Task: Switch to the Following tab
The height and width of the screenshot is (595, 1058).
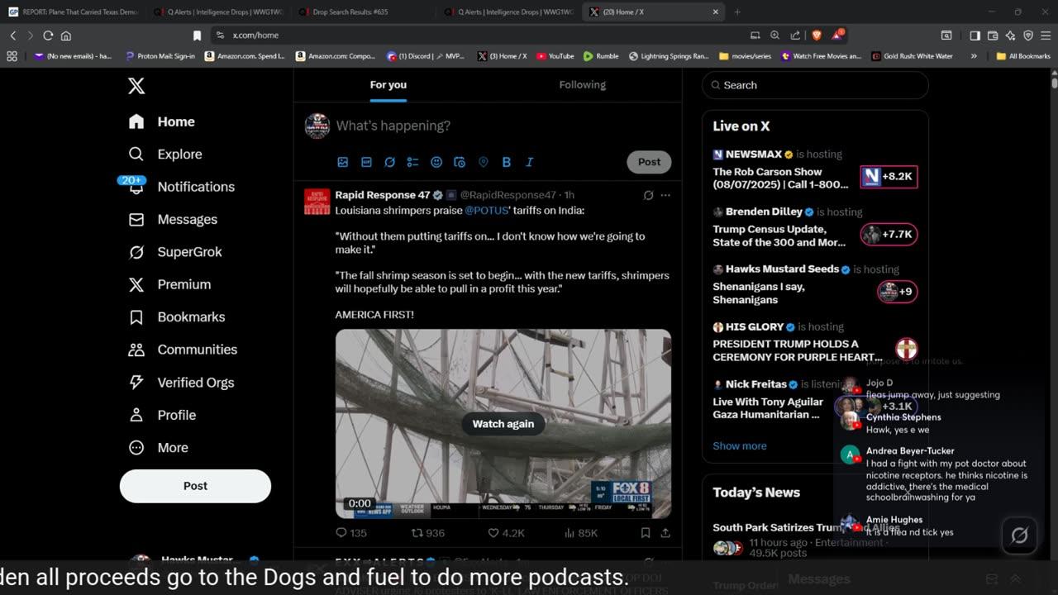Action: coord(582,85)
